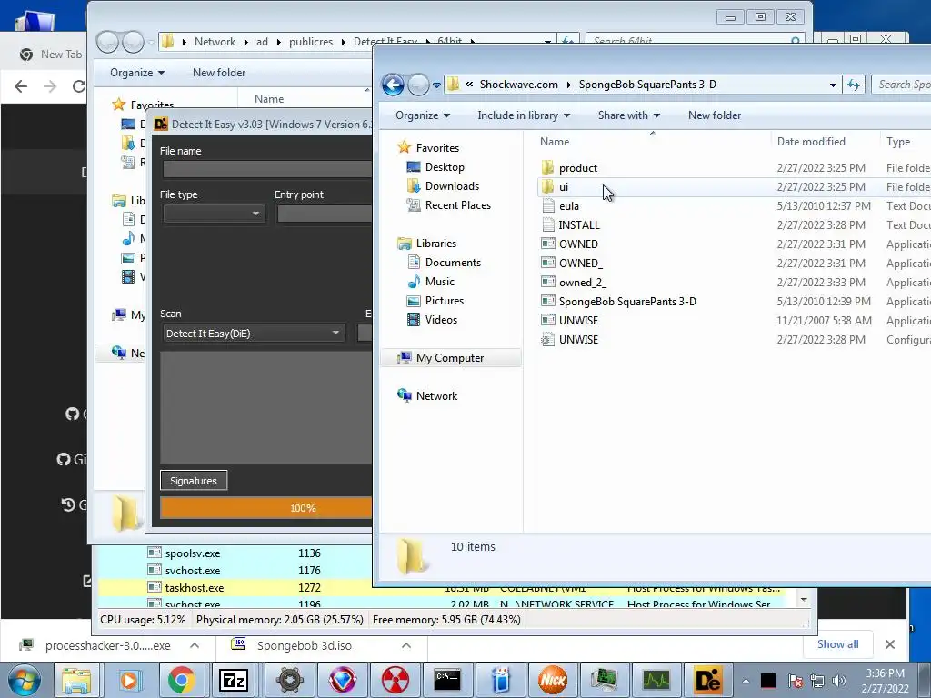The height and width of the screenshot is (698, 931).
Task: Select Videos library in navigation pane
Action: (441, 320)
